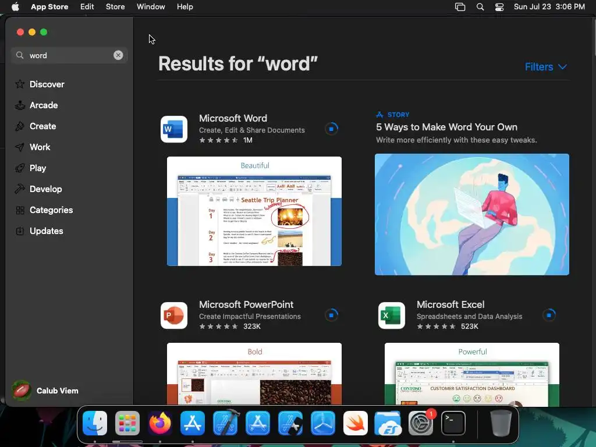Launch Firefox from the Dock

pyautogui.click(x=160, y=423)
